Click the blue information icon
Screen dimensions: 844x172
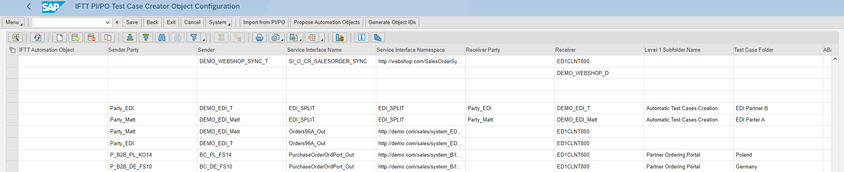361,37
